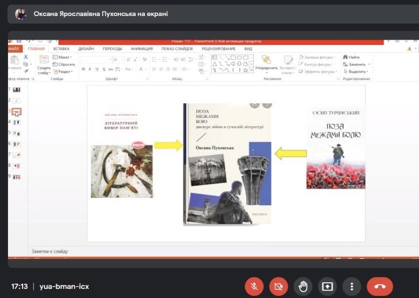The image size is (419, 298).
Task: Expand the Заменить dropdown arrow
Action: point(369,65)
